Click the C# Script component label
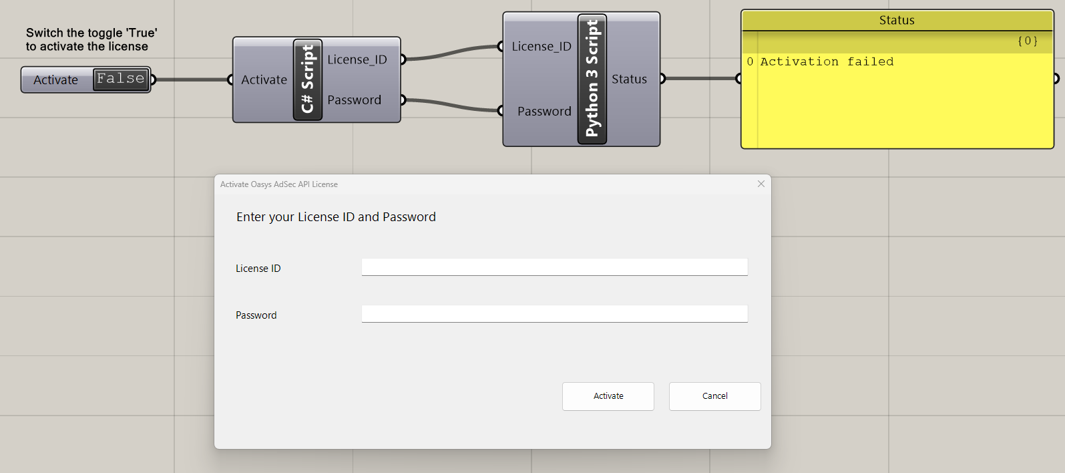The height and width of the screenshot is (473, 1065). click(x=308, y=80)
